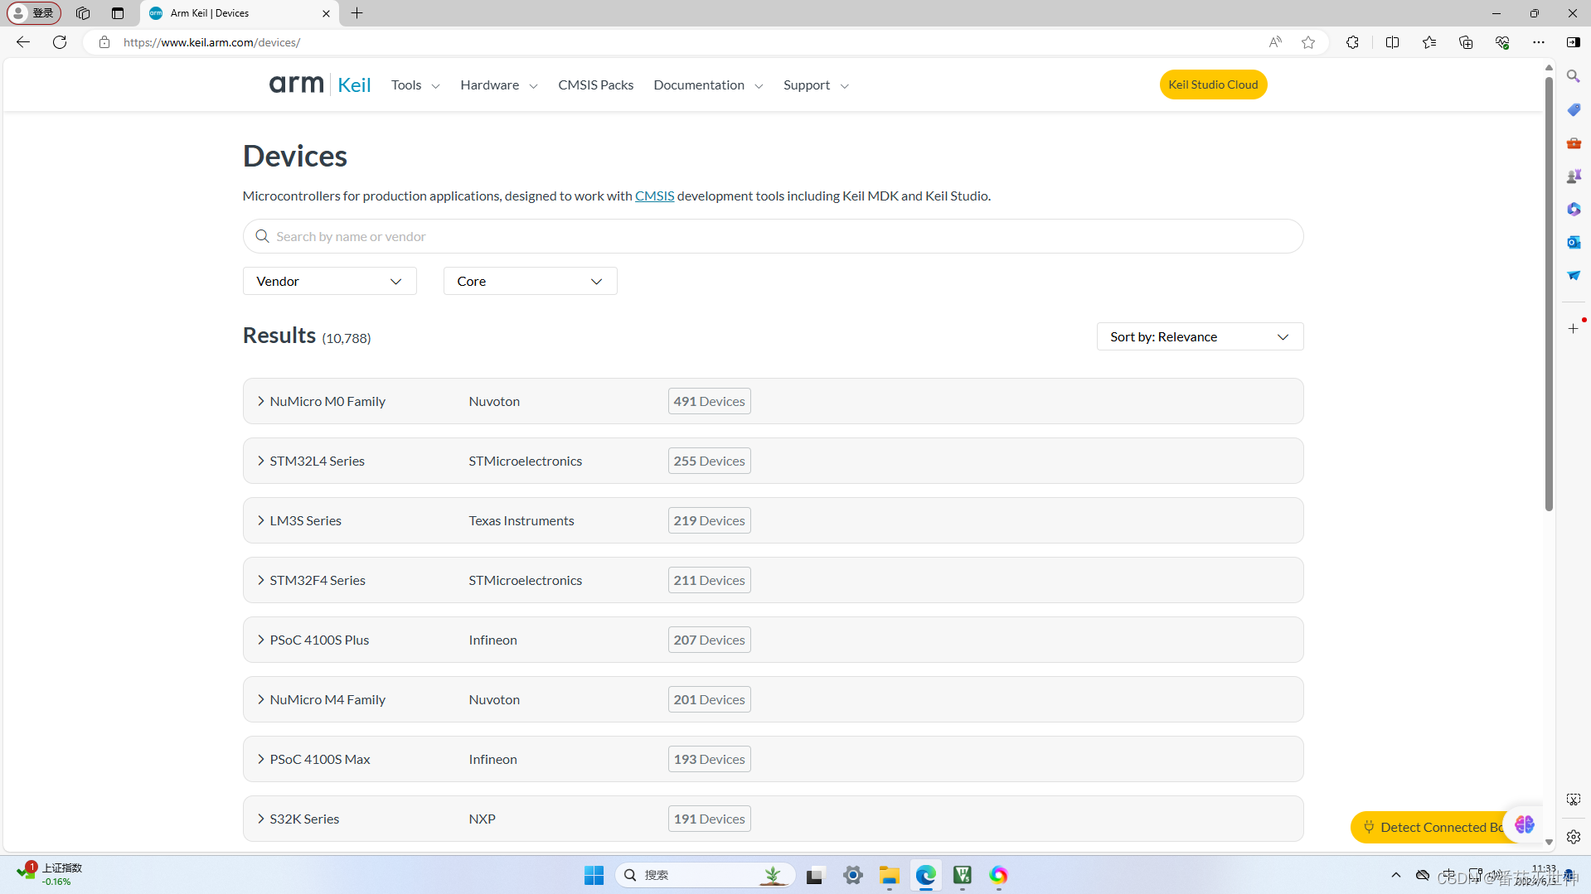Open the tab actions menu icon
The height and width of the screenshot is (894, 1591).
[x=118, y=13]
